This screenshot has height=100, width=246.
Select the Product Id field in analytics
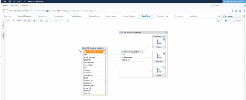coord(132,60)
